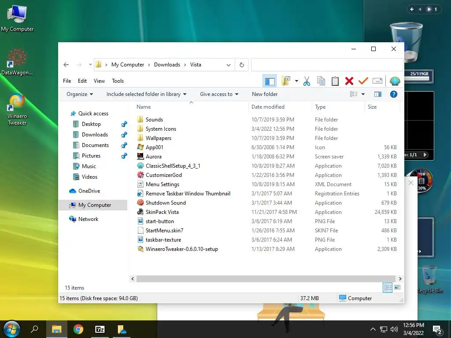Select Remove Taskbar Window Thumbnail file

(188, 194)
